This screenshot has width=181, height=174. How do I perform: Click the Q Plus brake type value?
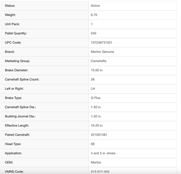[96, 98]
